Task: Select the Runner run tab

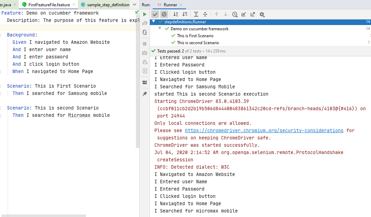Action: tap(170, 5)
